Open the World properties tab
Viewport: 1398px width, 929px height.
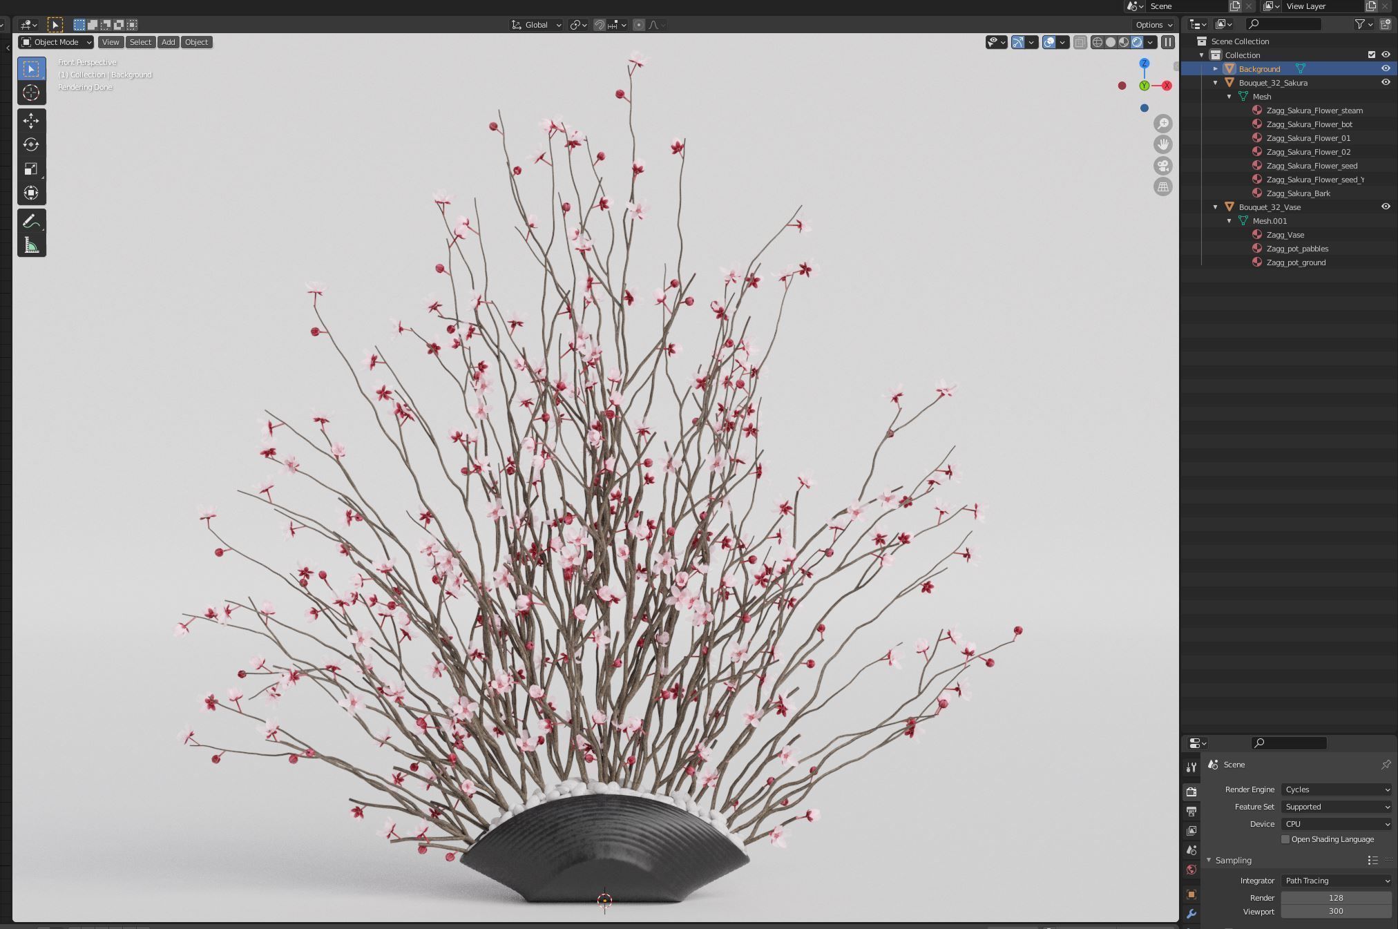pyautogui.click(x=1191, y=870)
